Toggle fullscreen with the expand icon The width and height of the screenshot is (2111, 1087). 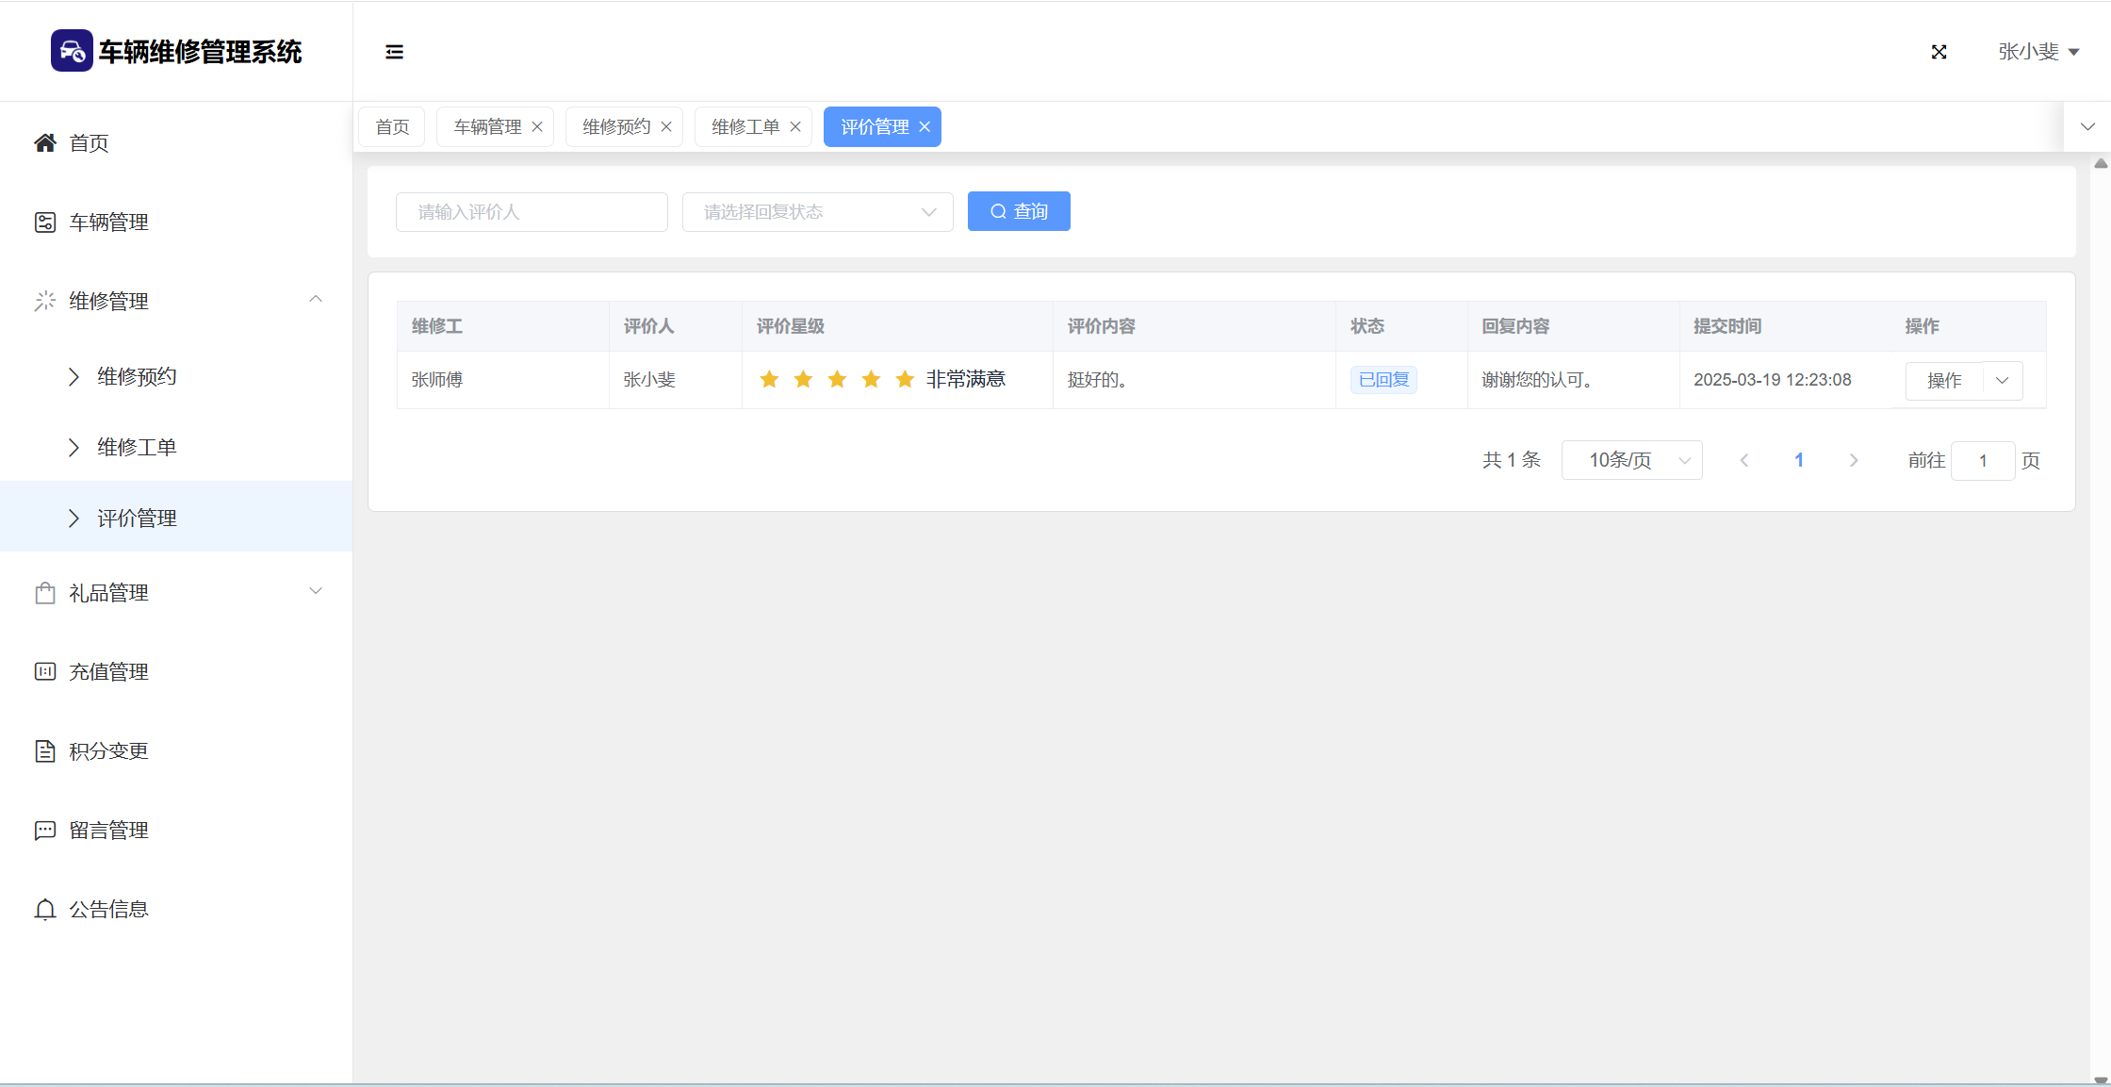pos(1939,52)
